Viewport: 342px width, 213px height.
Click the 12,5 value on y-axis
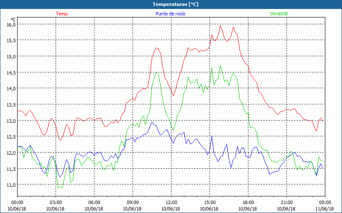click(x=11, y=136)
